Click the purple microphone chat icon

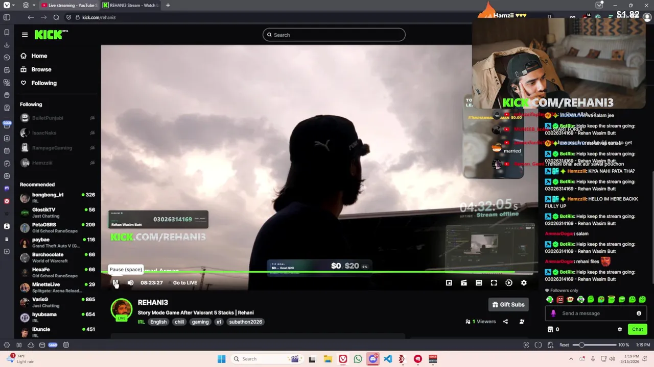553,313
